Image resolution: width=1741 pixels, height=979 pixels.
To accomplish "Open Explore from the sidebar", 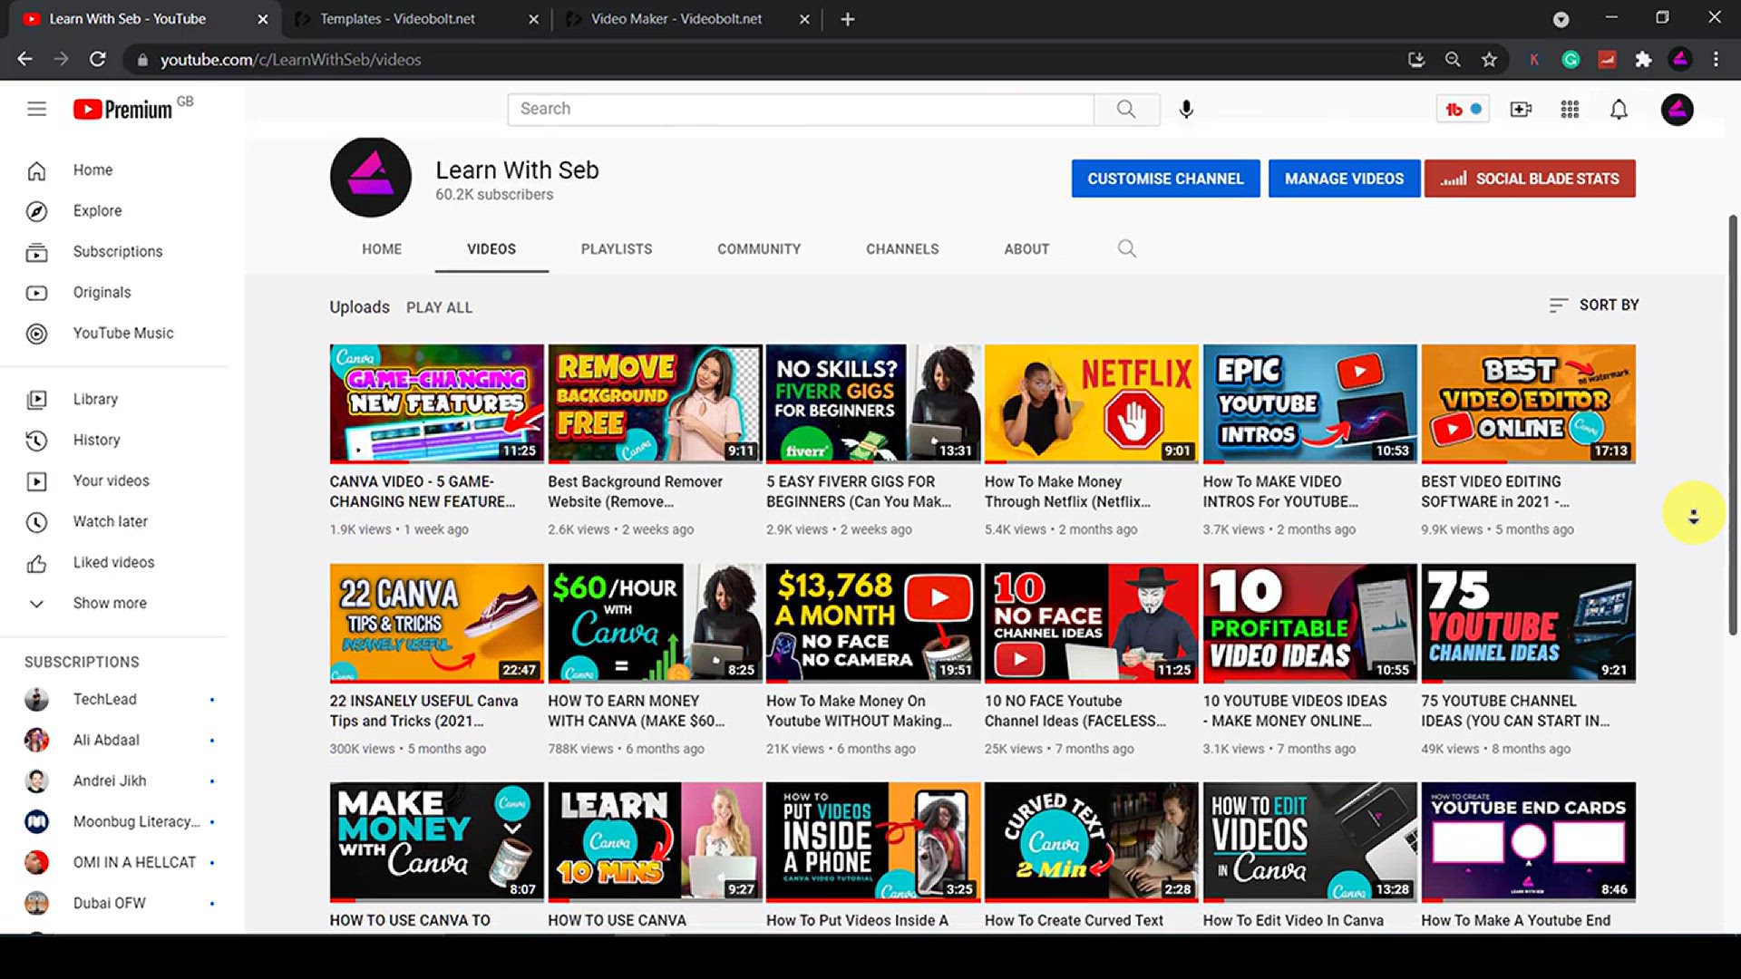I will tap(114, 210).
